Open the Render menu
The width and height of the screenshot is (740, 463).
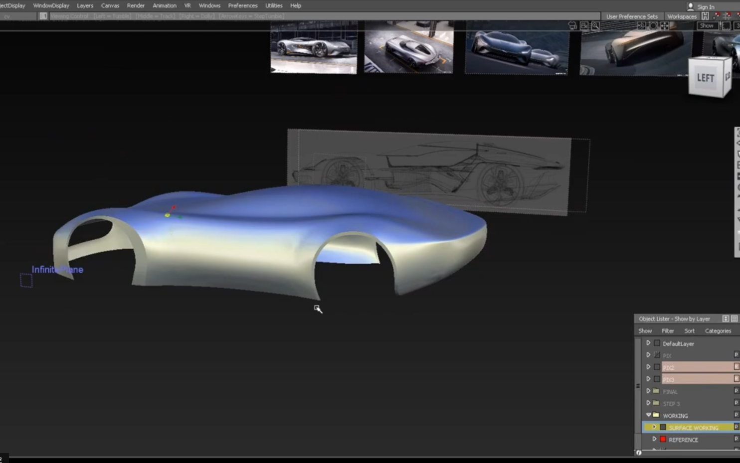click(x=136, y=5)
